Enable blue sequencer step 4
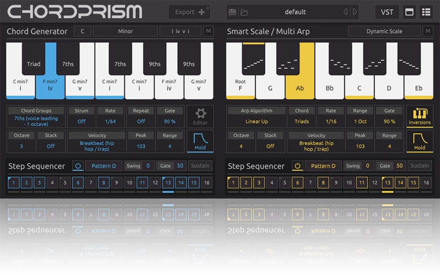 (52, 183)
